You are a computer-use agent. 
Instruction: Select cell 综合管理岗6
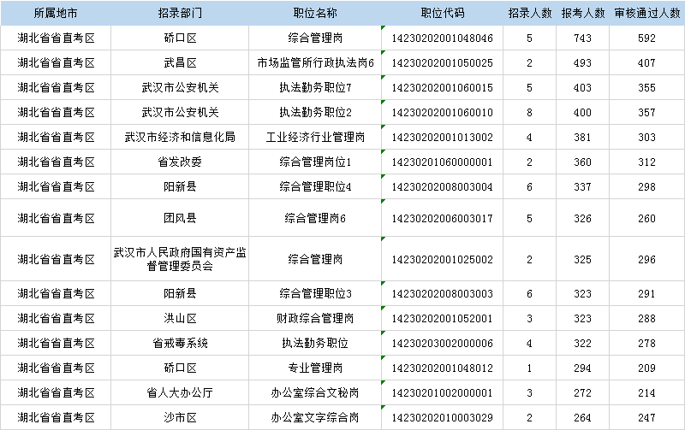315,218
